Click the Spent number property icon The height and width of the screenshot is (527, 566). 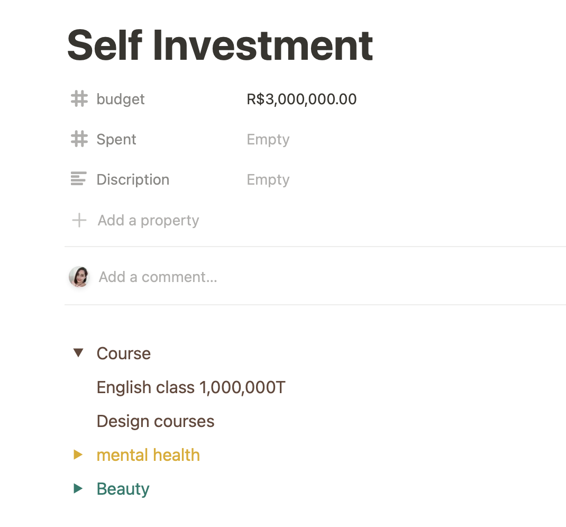[79, 139]
